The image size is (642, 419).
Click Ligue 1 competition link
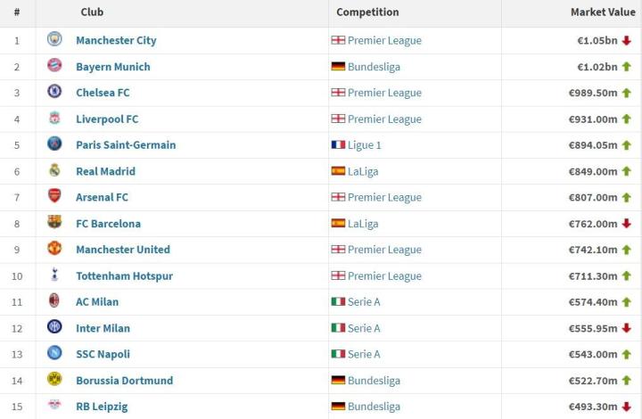365,145
